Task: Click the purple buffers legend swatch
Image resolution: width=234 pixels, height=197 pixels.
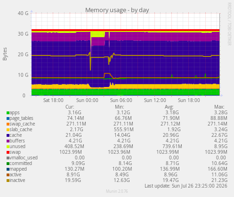Action: coord(8,141)
